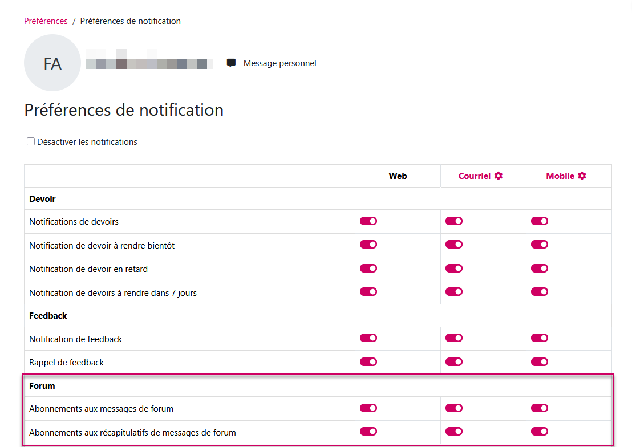Open Mobile notification settings gear
This screenshot has width=632, height=447.
pyautogui.click(x=582, y=176)
